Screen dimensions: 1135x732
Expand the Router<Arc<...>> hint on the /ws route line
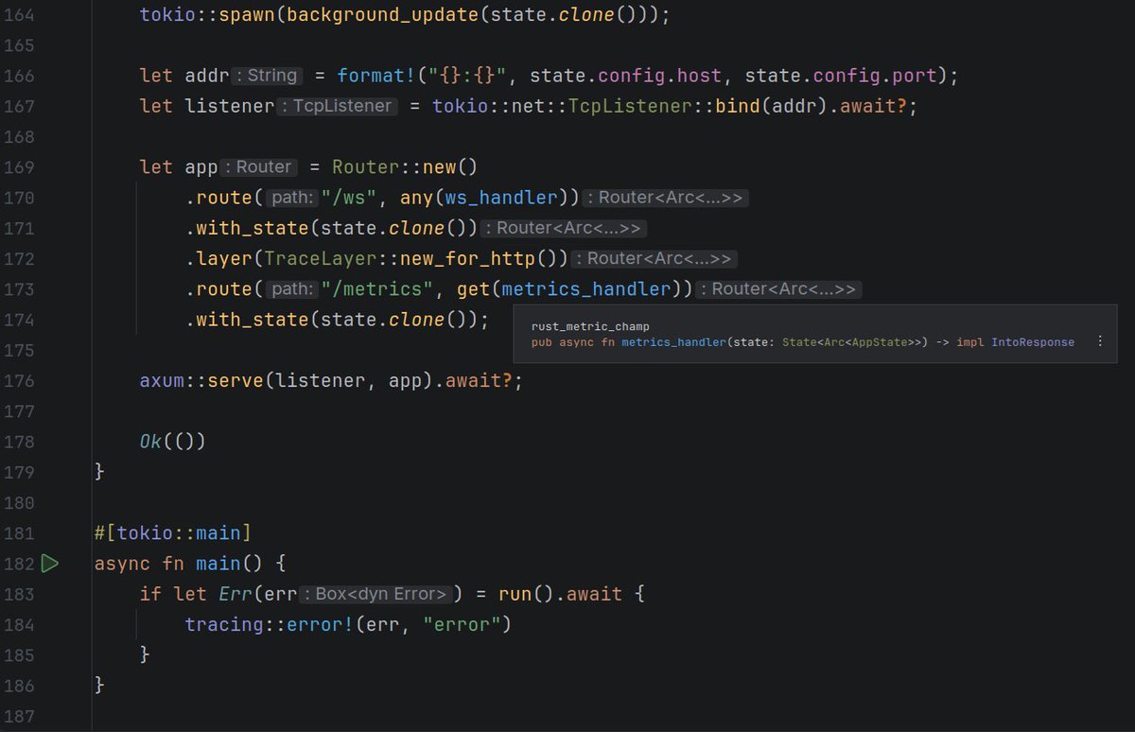point(666,198)
